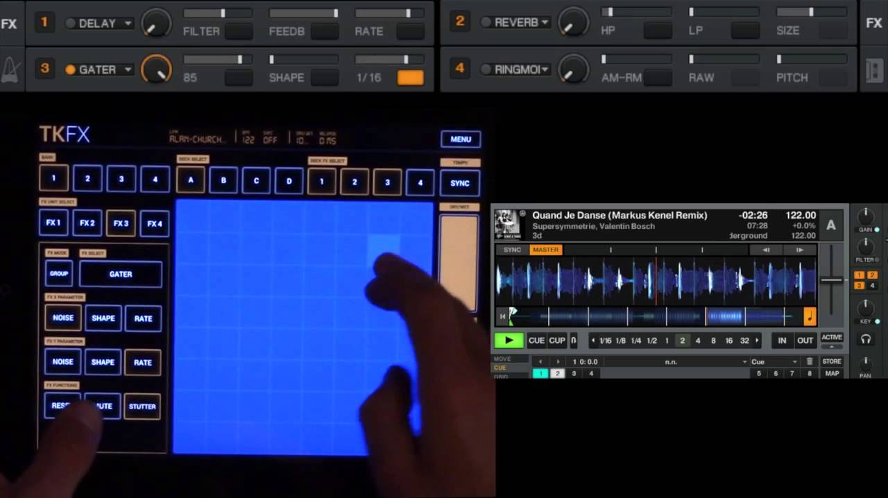Click the MAP button
Screen dimensions: 888x498
(x=832, y=373)
